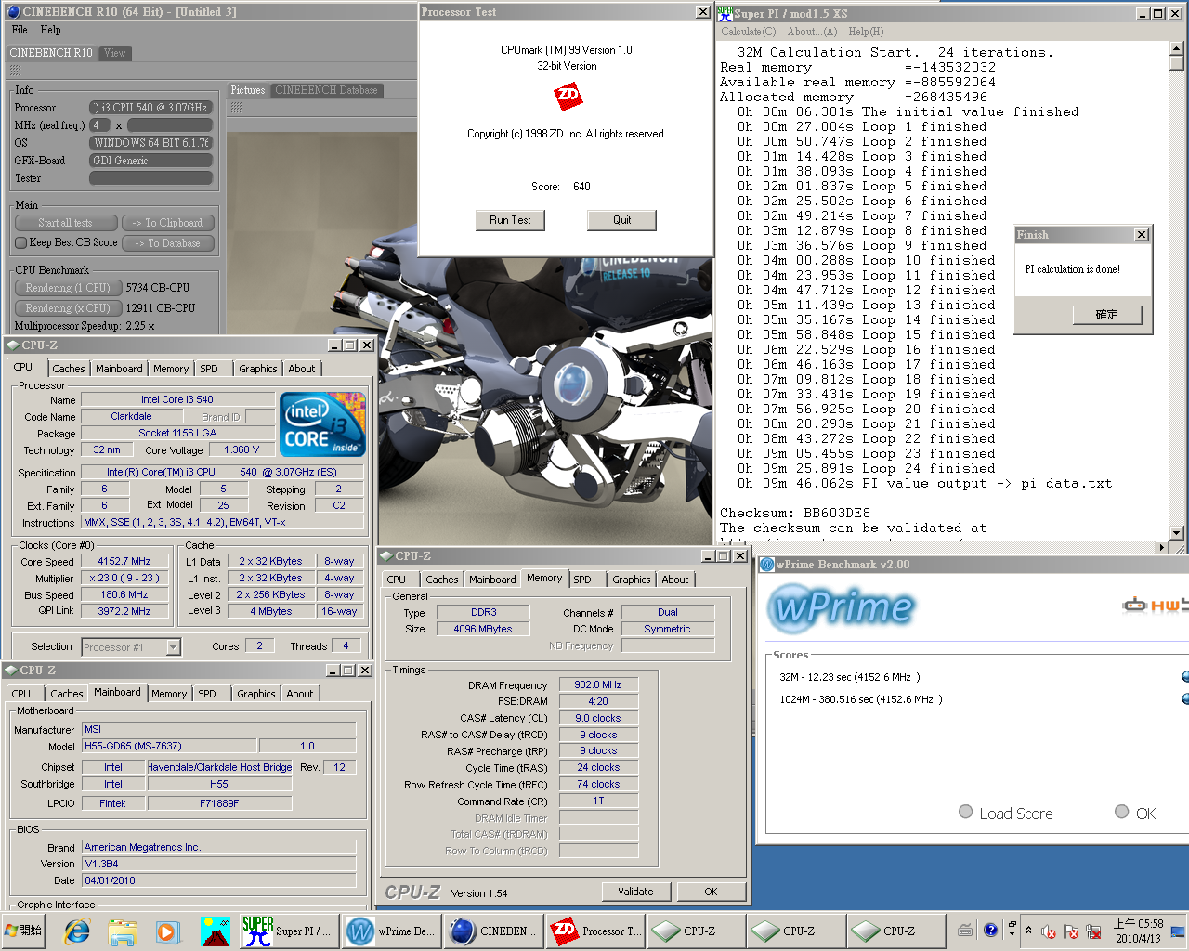Click the Super PI vertical scrollbar thumb

(x=1176, y=63)
